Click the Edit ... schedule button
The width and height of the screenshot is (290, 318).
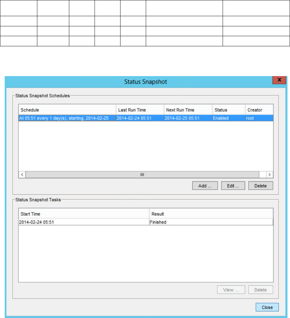pyautogui.click(x=232, y=186)
